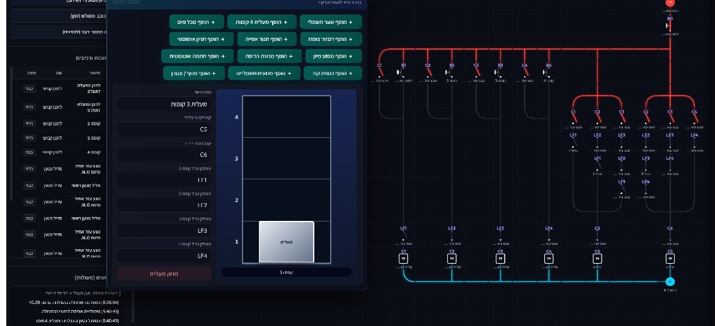Select the cyan neutral node at bottom right

point(670,282)
